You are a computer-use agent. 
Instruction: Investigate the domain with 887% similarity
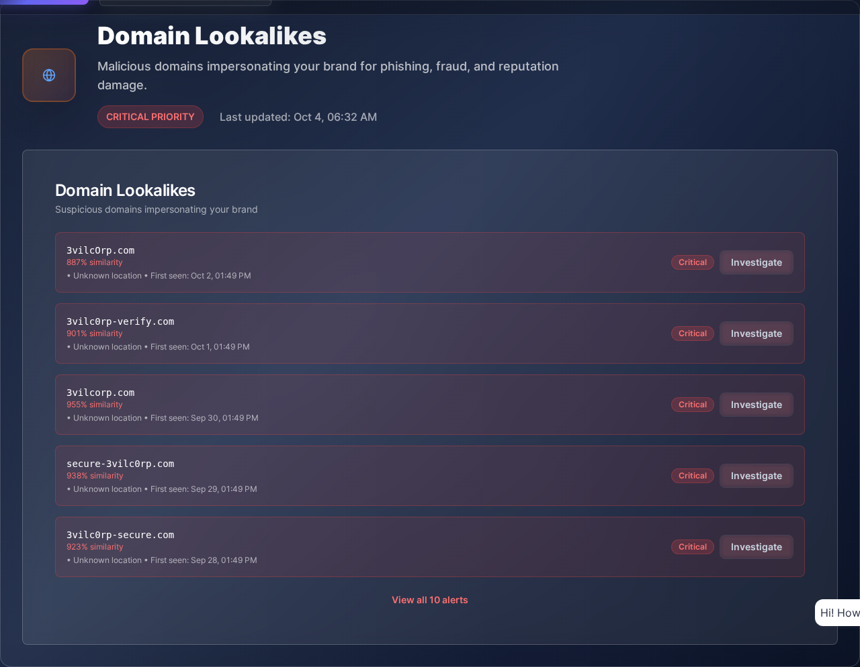click(756, 262)
